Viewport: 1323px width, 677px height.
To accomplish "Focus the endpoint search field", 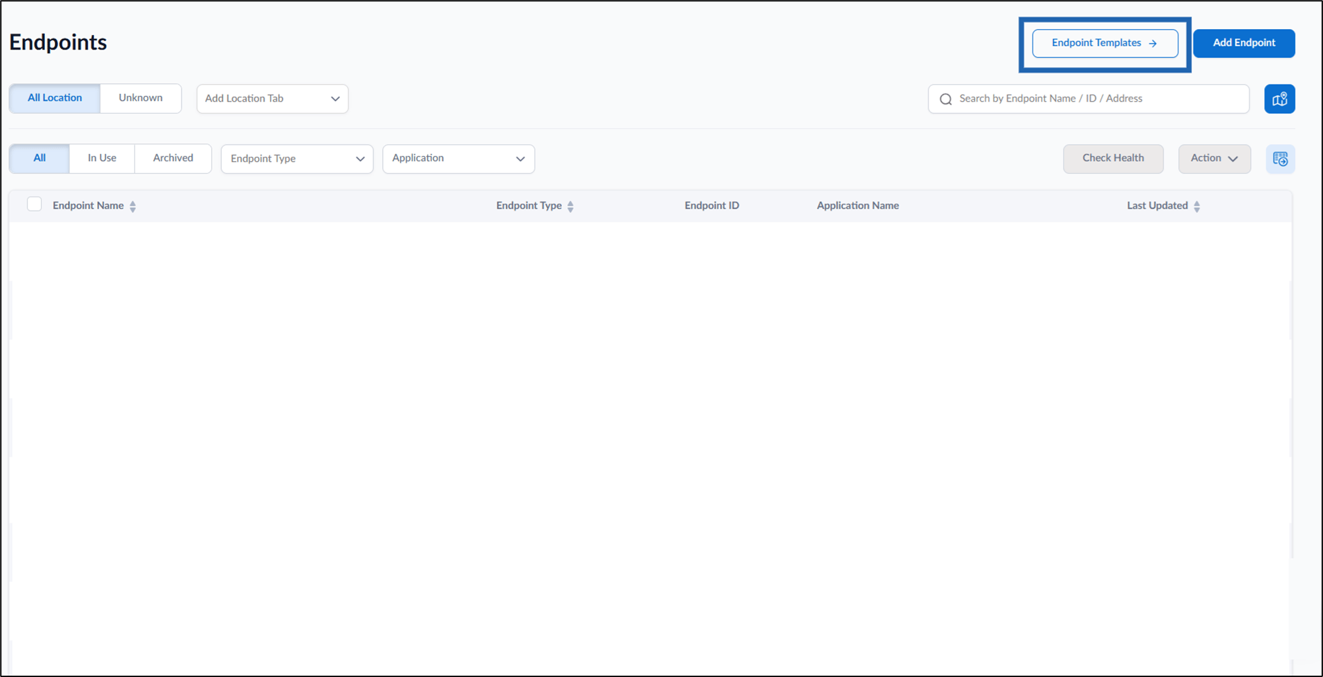I will pos(1089,99).
